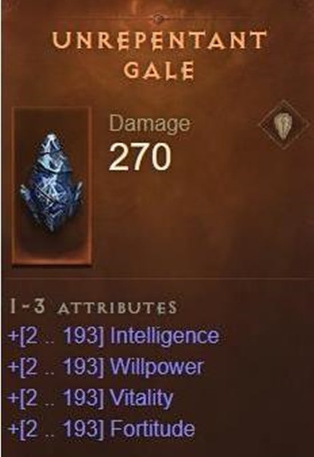Click the ornament at tooltip top center
Image resolution: width=314 pixels, height=457 pixels.
(158, 19)
